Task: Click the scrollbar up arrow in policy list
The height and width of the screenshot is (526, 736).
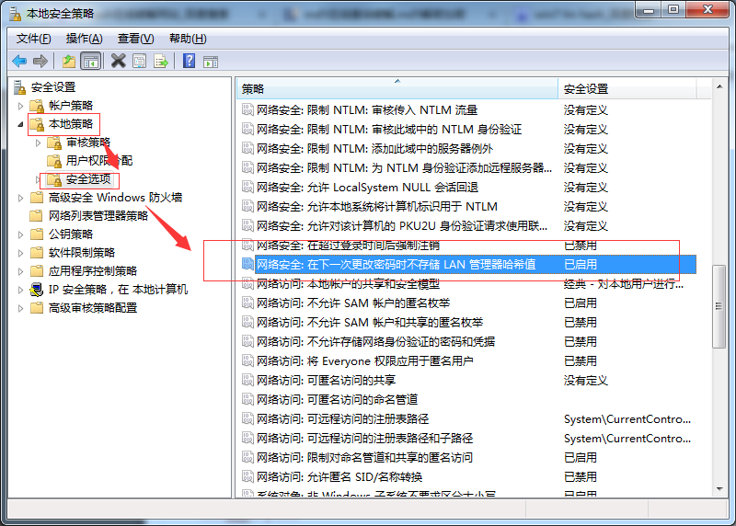Action: pyautogui.click(x=719, y=86)
